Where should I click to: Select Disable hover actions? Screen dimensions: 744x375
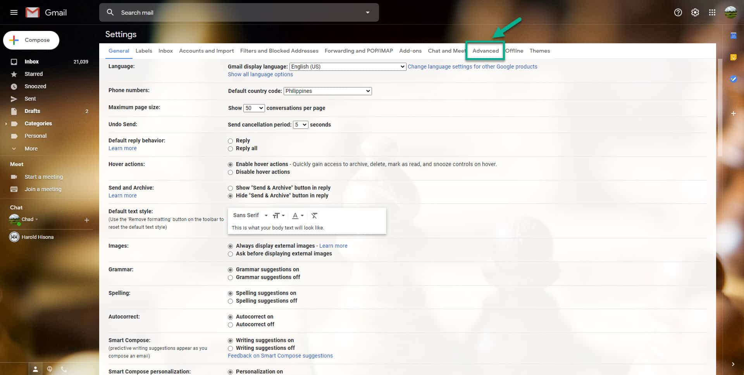pos(230,172)
